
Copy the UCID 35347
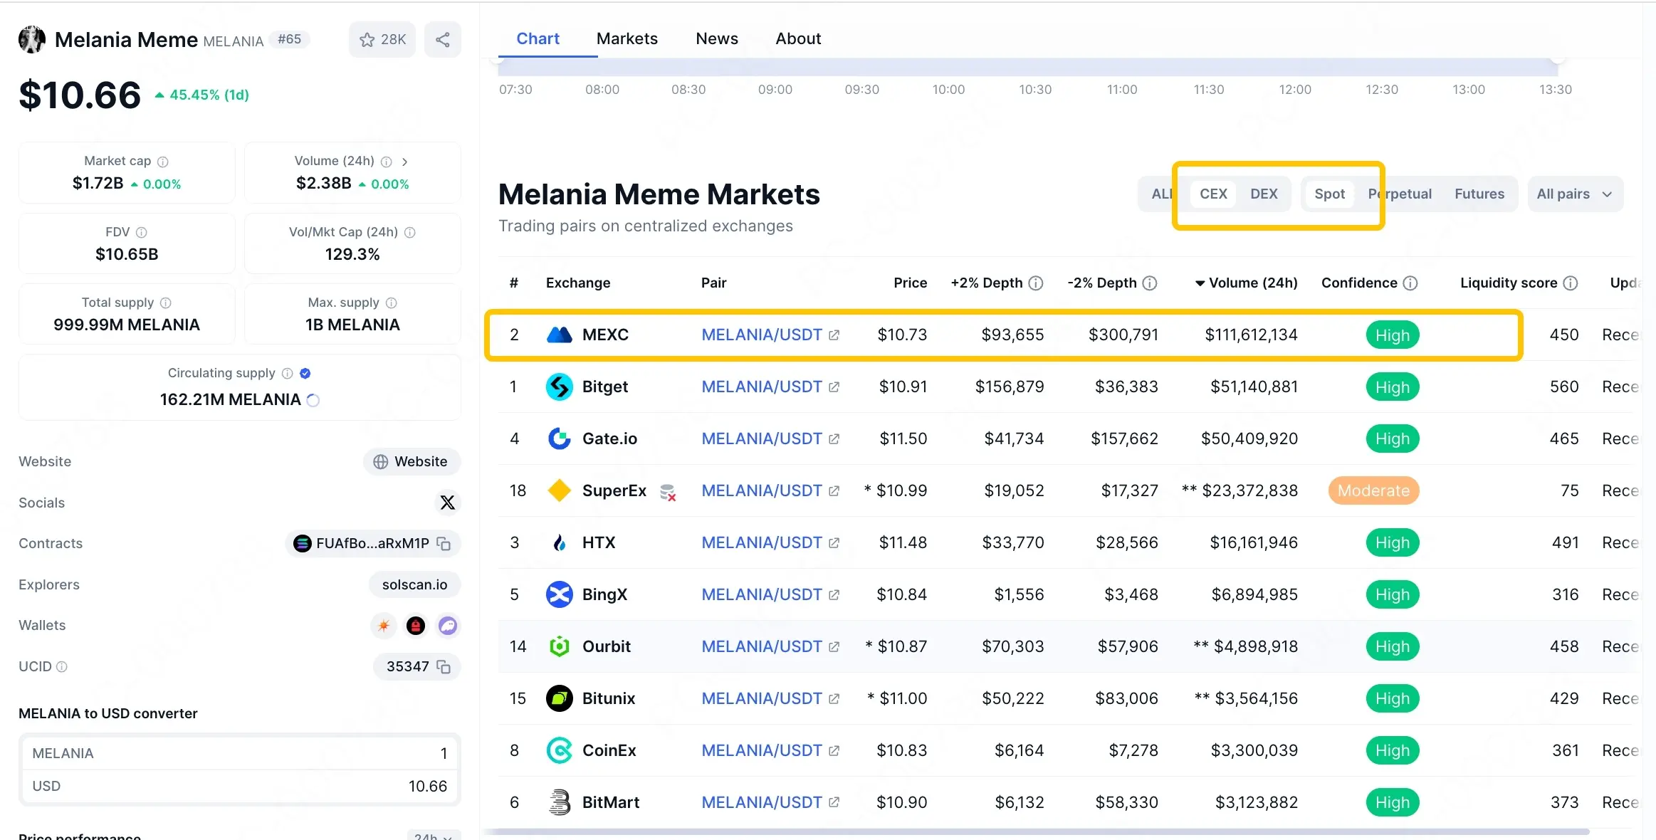[x=444, y=667]
